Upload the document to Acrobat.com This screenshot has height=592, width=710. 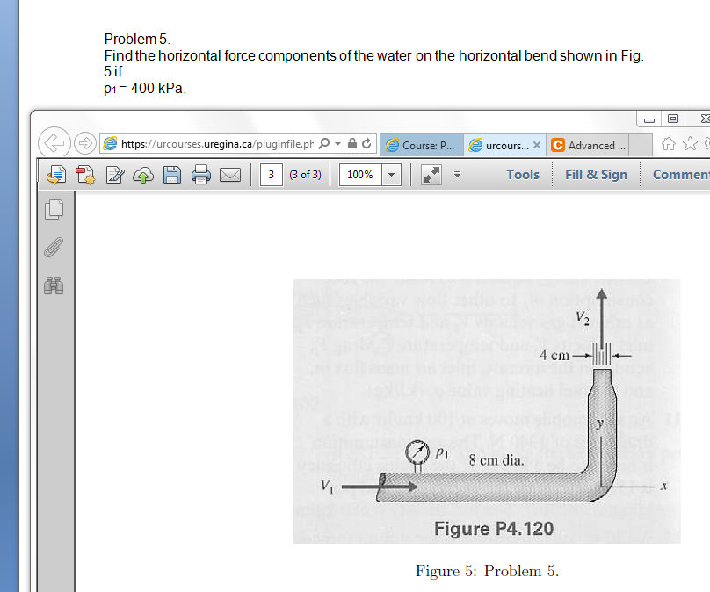point(143,174)
